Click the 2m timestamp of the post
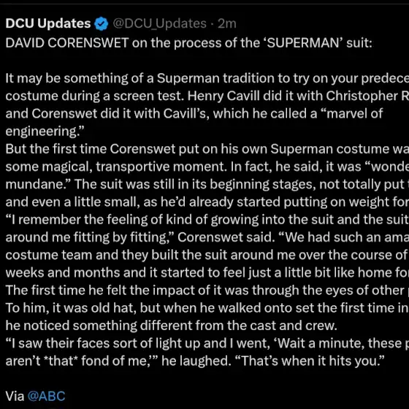 point(227,23)
